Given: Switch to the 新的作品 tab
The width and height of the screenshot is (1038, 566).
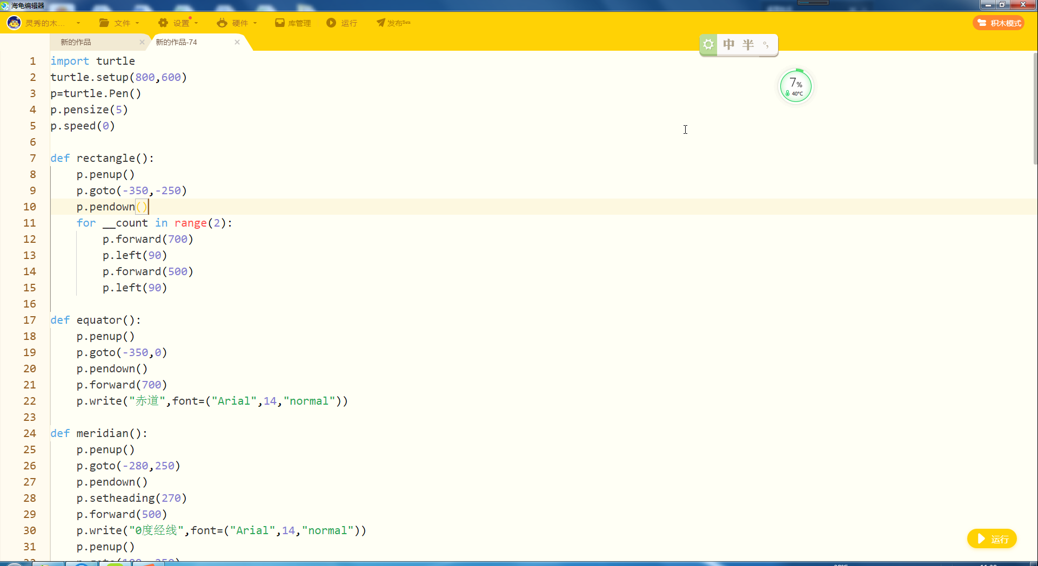Looking at the screenshot, I should pos(76,42).
